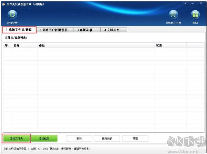The image size is (207, 154).
Task: Minimize the window from title bar
Action: pyautogui.click(x=193, y=3)
